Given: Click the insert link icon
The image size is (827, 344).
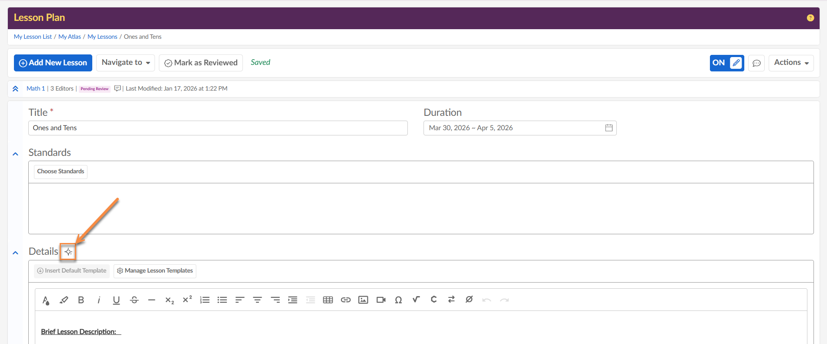Looking at the screenshot, I should point(346,300).
